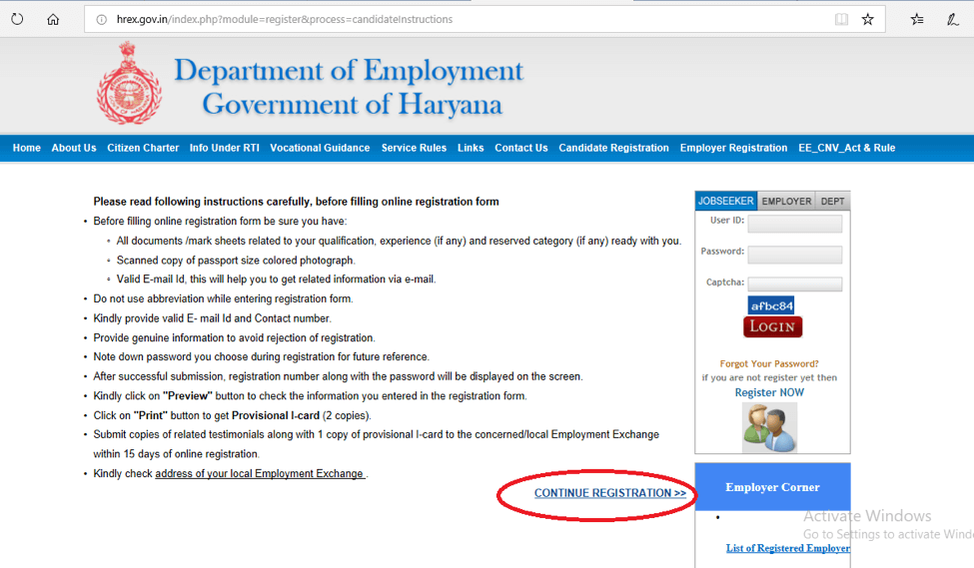
Task: Click the Register NOW link
Action: (769, 392)
